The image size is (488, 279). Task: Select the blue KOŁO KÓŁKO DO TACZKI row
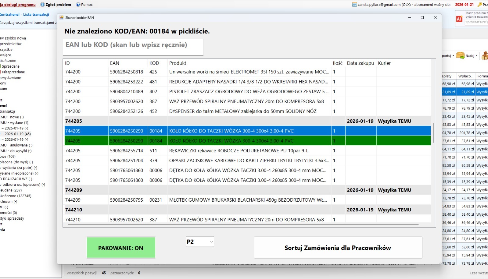pos(247,131)
